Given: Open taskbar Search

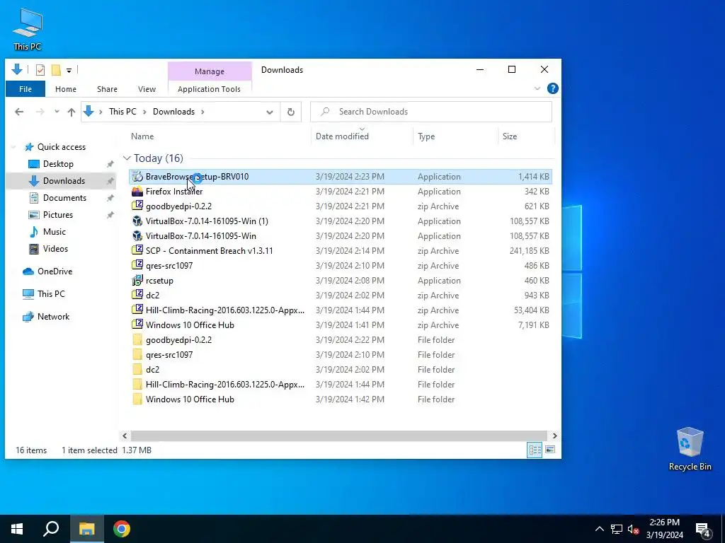Looking at the screenshot, I should [51, 529].
